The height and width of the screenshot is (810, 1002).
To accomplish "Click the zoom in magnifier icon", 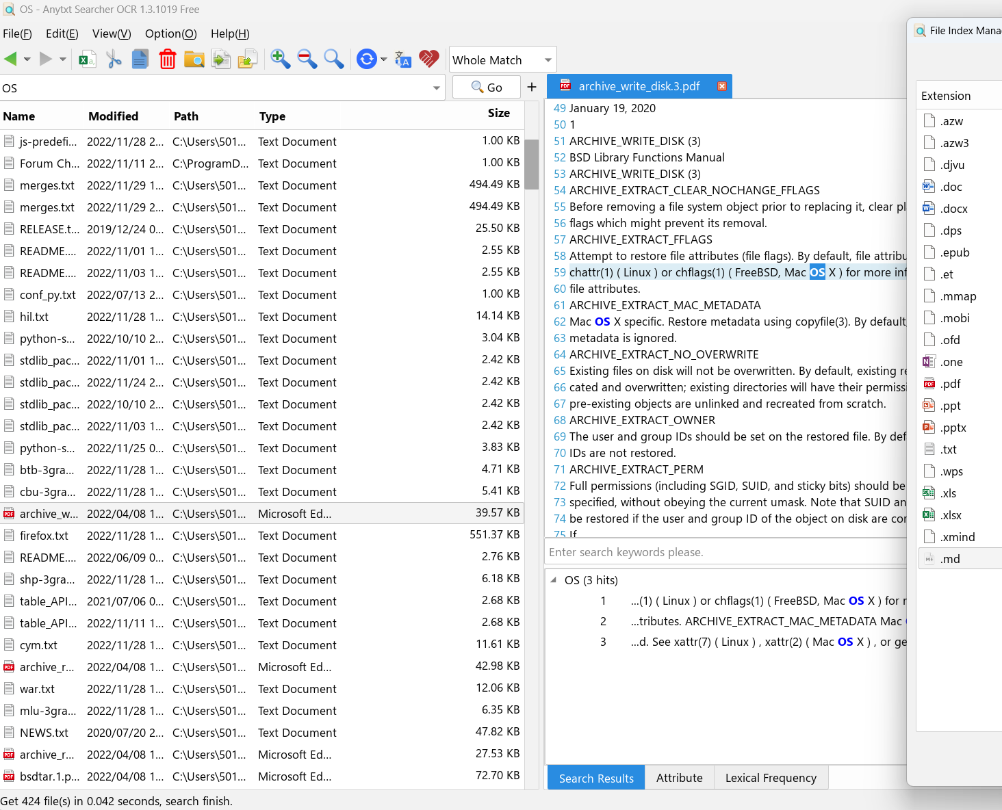I will [280, 60].
